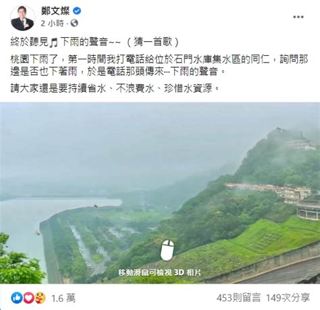Viewport: 320px width, 310px height.
Task: Click the 3D reservoir photo
Action: [160, 193]
